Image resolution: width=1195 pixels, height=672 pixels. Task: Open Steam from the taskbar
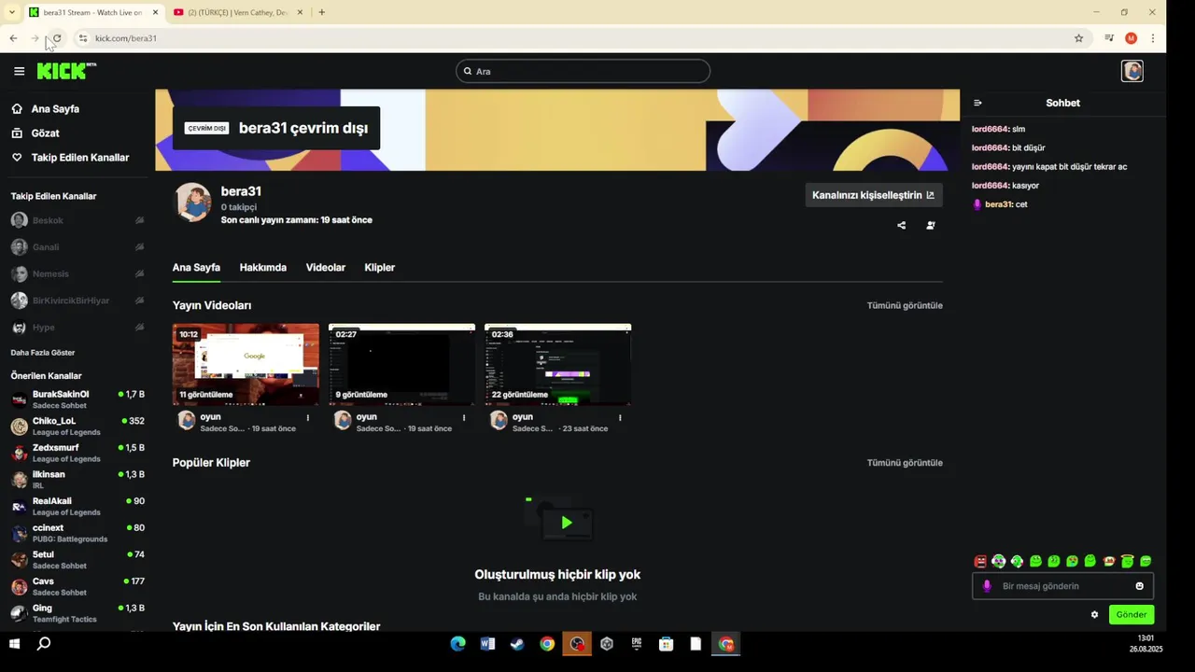coord(517,644)
